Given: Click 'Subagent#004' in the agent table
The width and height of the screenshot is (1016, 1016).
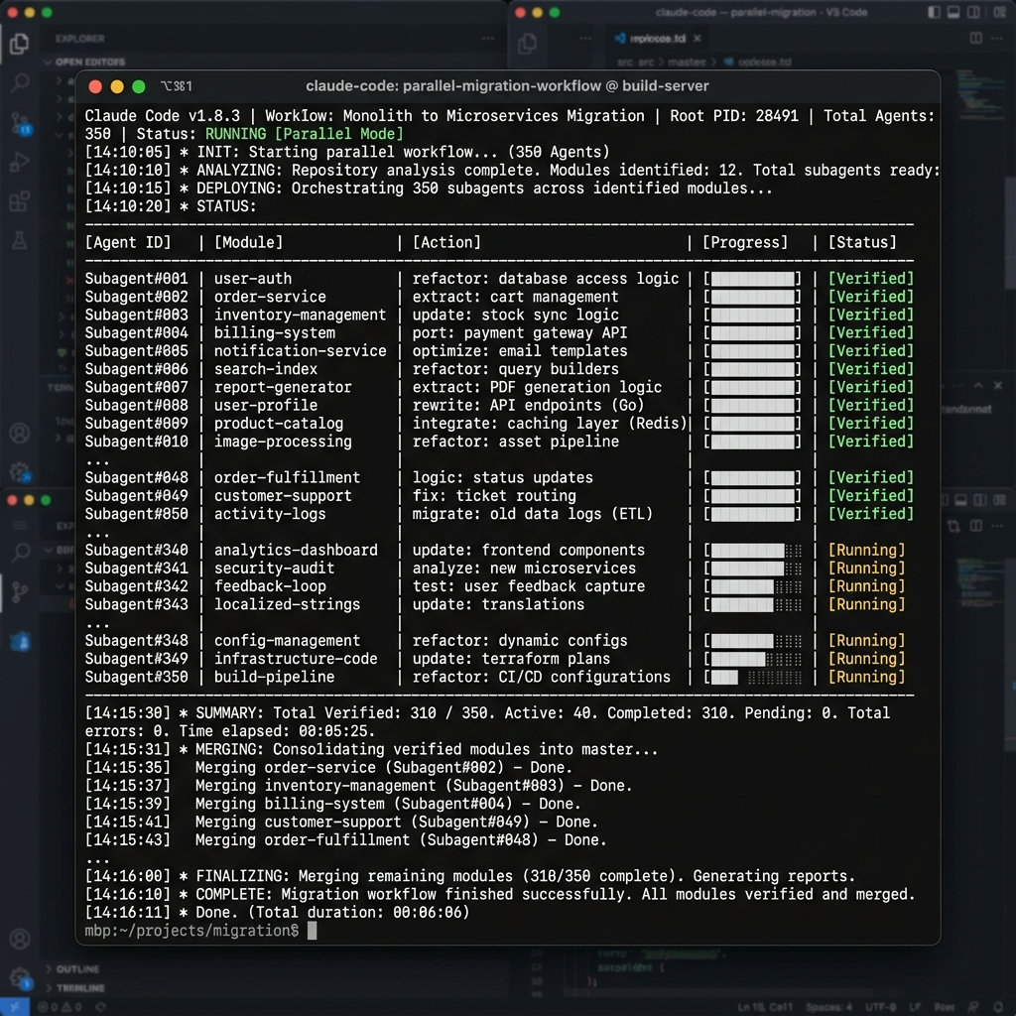Looking at the screenshot, I should [x=136, y=333].
